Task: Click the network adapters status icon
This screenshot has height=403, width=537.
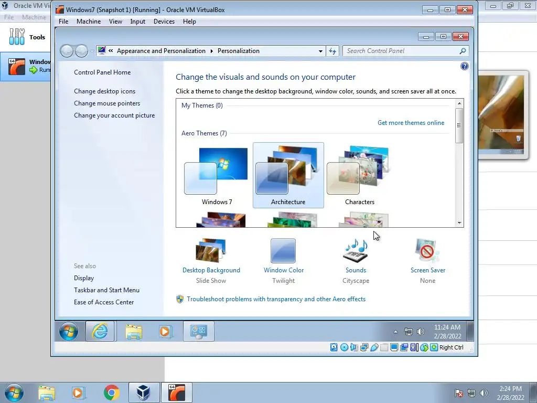Action: point(364,347)
